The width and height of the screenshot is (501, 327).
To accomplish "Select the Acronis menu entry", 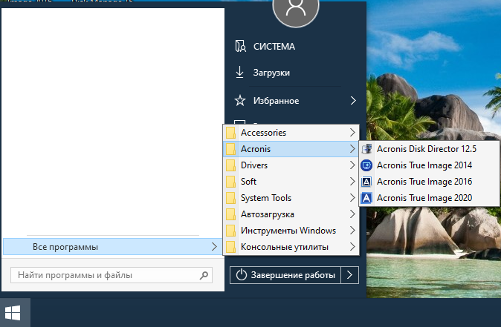I will [291, 149].
